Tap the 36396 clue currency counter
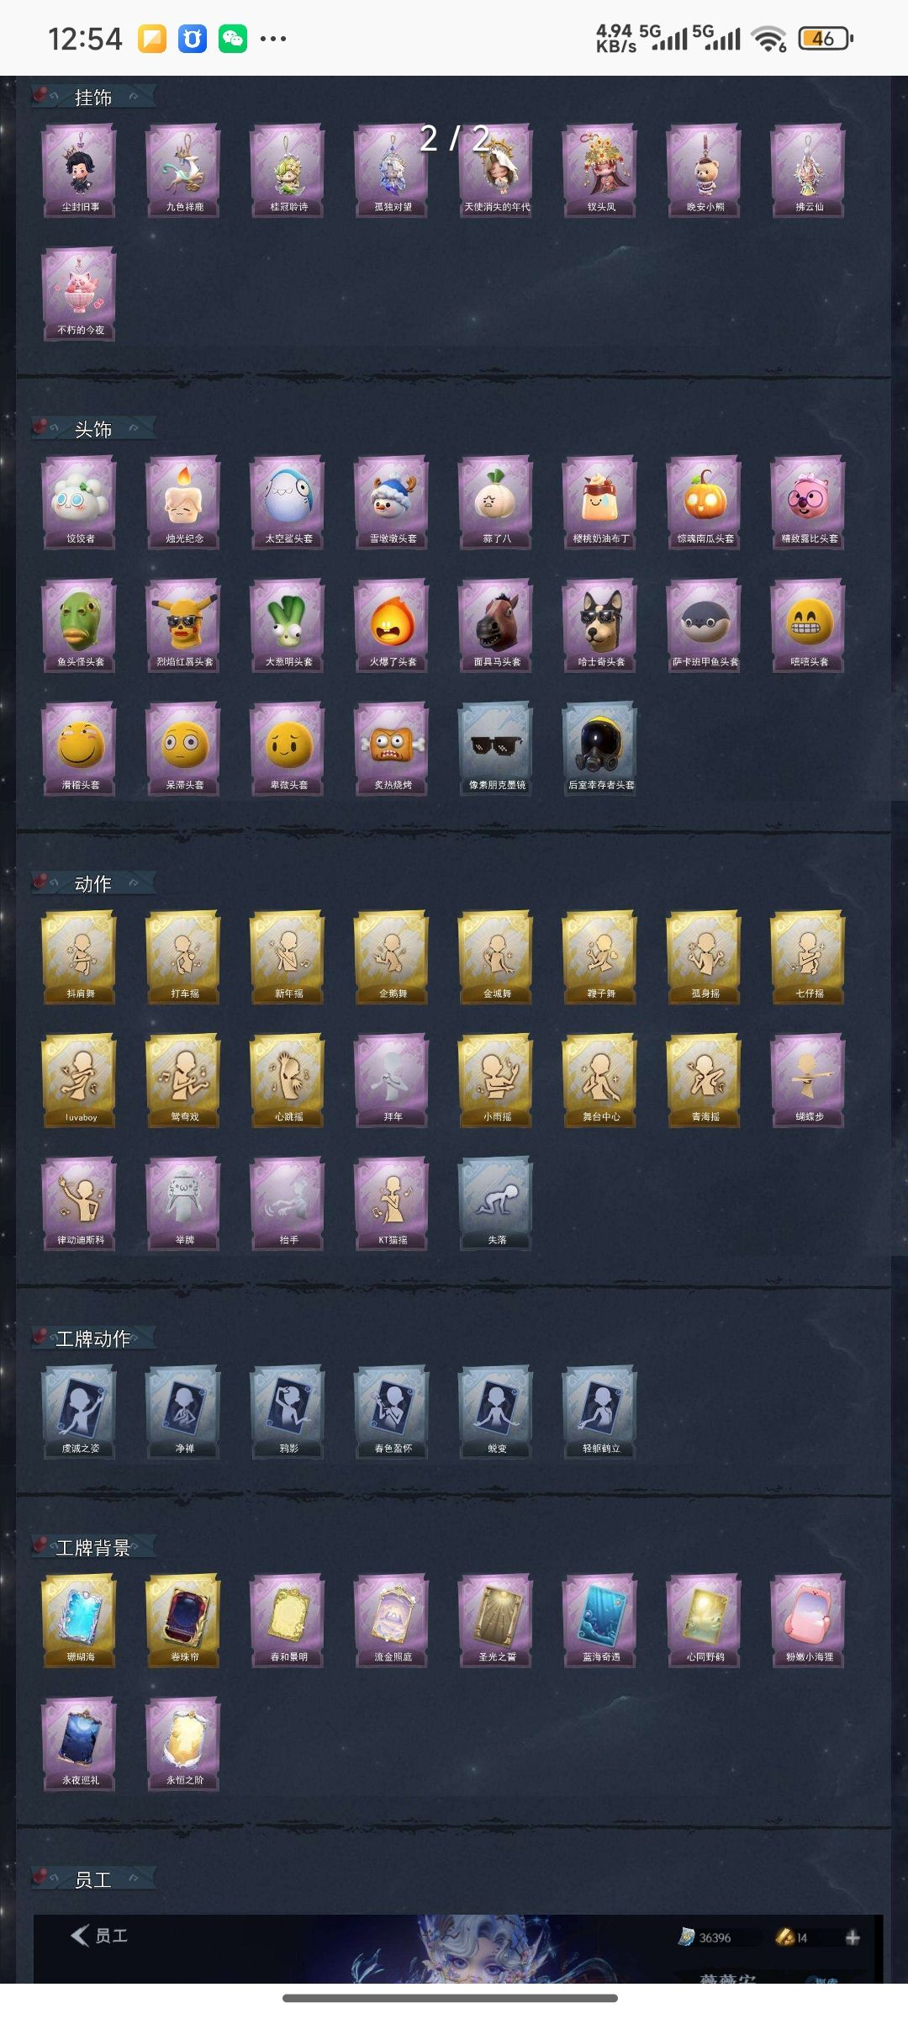This screenshot has width=908, height=2019. 705,1937
